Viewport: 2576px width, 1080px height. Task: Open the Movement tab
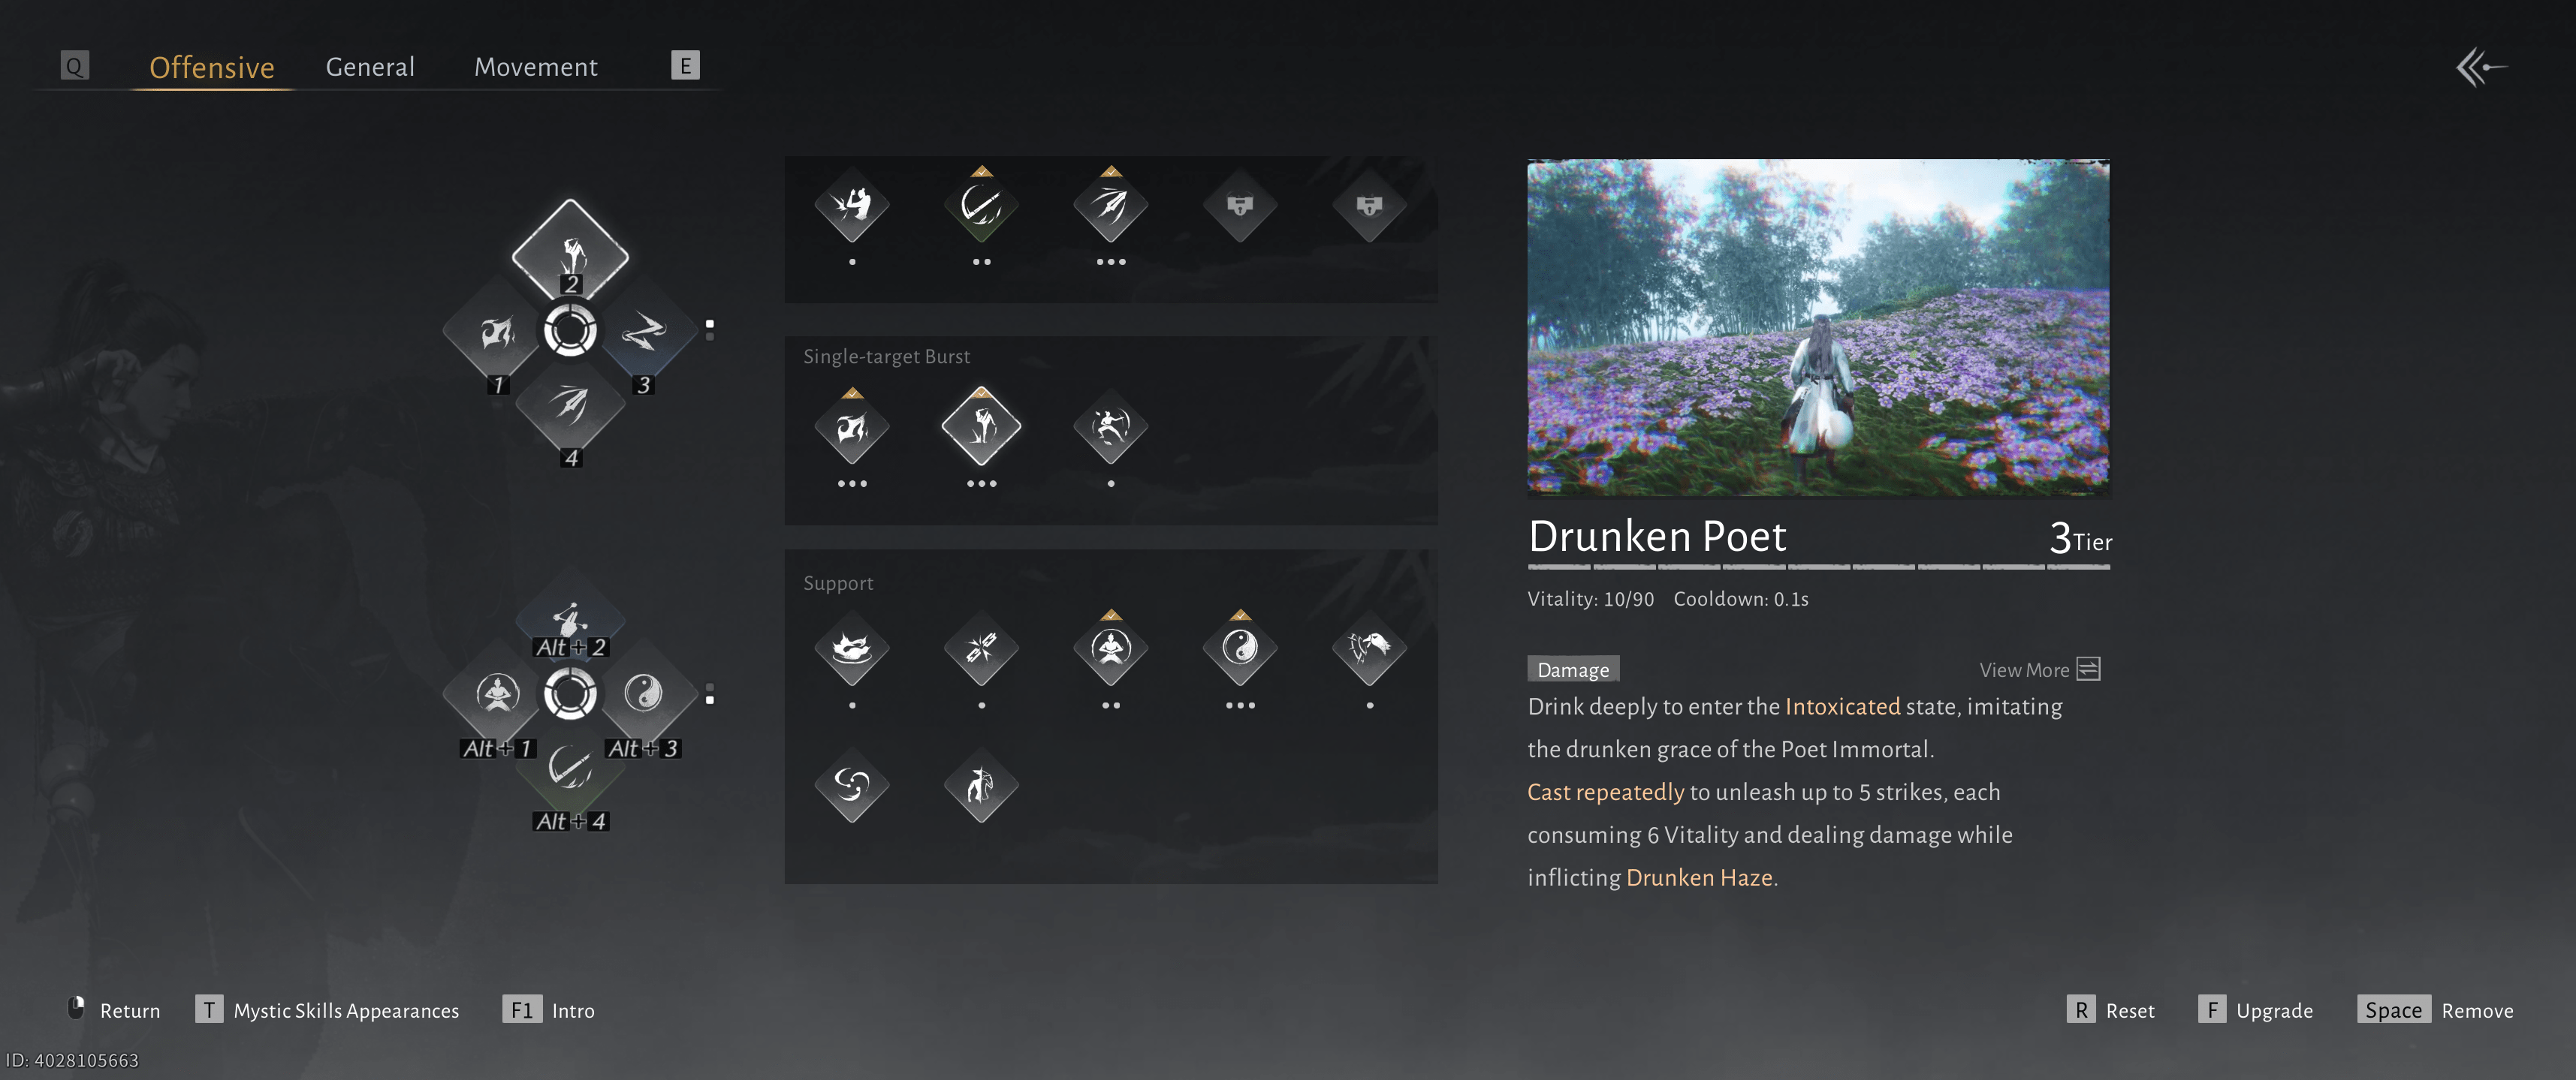coord(535,67)
